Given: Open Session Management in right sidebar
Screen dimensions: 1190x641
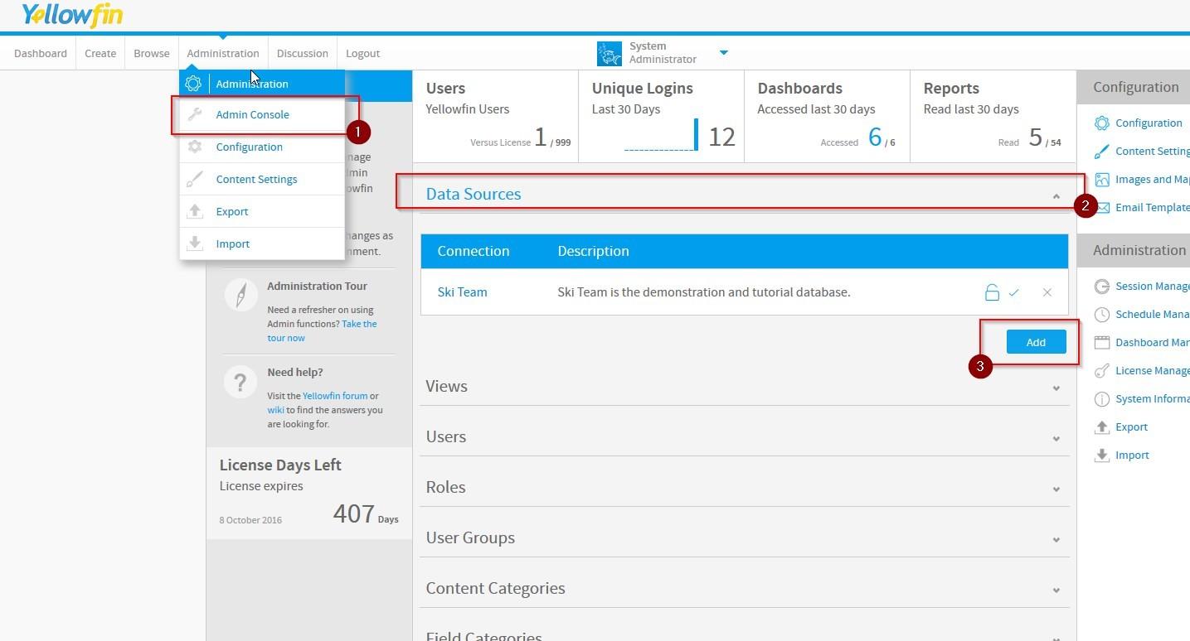Looking at the screenshot, I should coord(1152,286).
